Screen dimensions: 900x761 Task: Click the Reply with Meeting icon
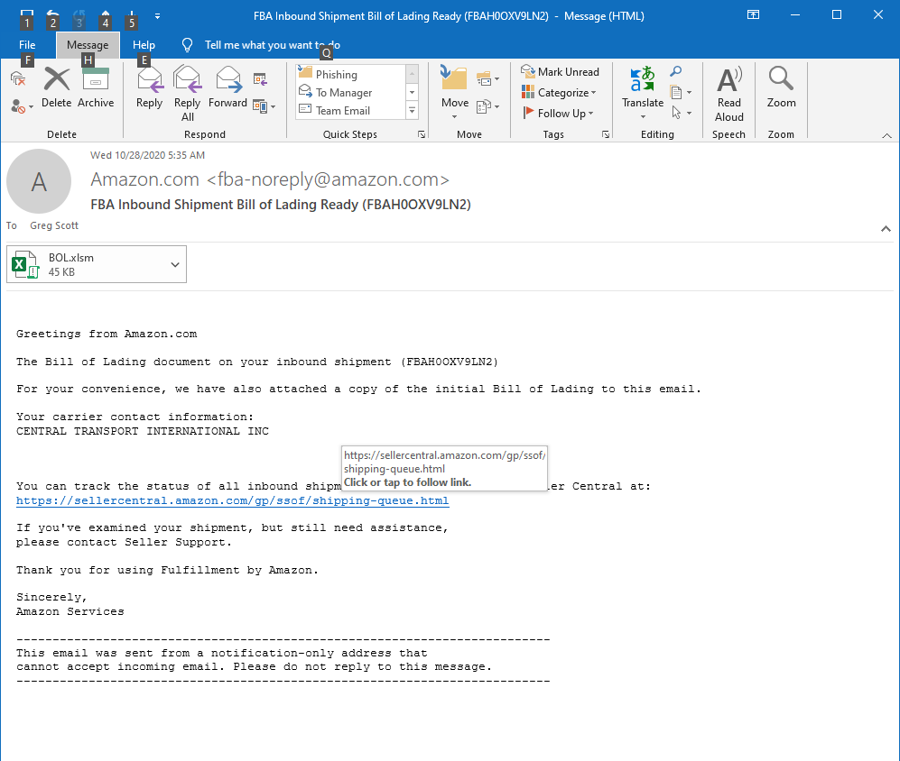coord(261,79)
